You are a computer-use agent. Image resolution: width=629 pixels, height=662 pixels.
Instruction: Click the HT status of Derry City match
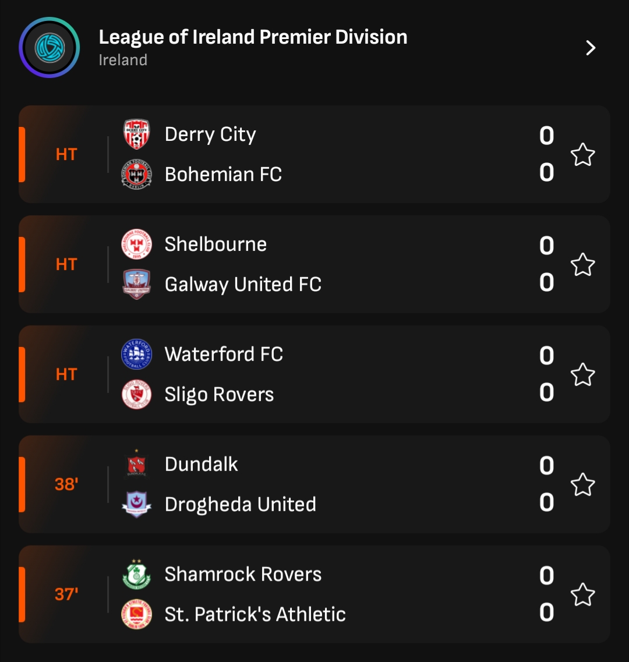[x=66, y=155]
